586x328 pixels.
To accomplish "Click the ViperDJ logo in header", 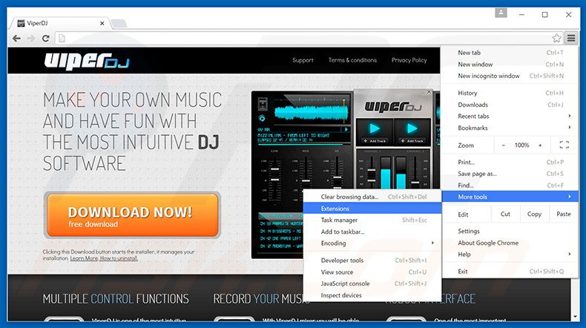I will (x=87, y=61).
